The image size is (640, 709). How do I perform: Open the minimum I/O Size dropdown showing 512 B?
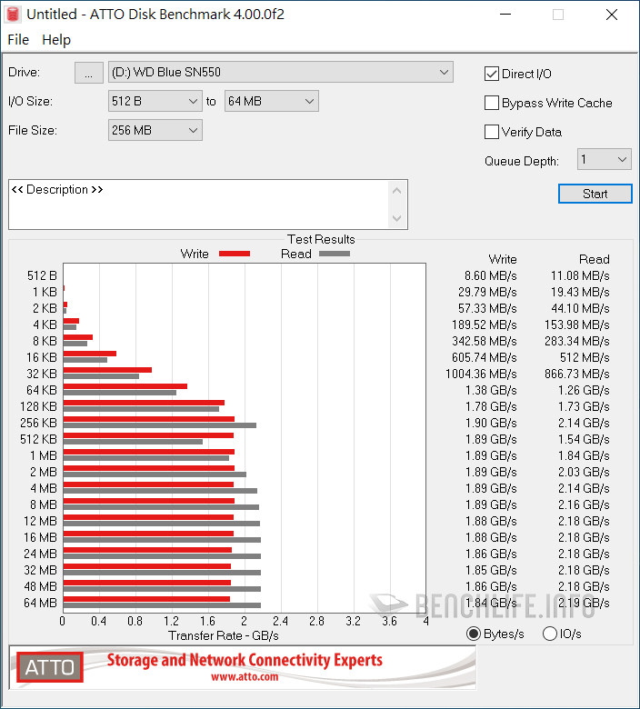[155, 101]
